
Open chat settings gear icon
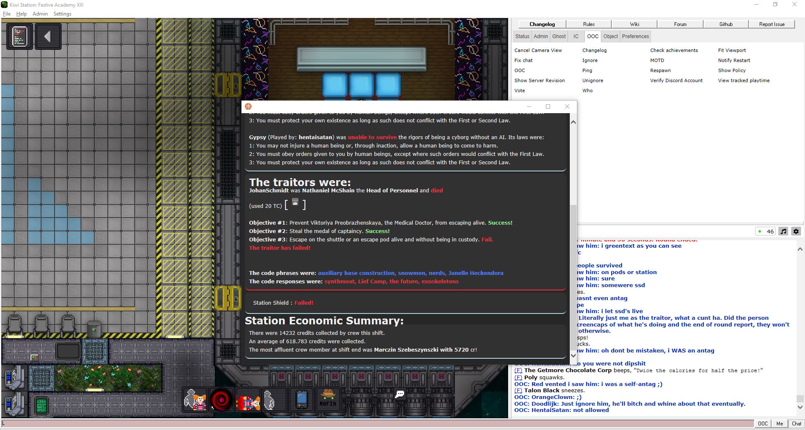coord(796,231)
